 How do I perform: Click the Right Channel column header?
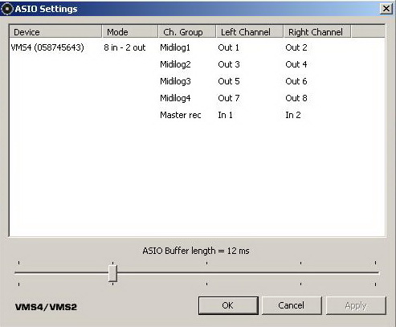click(317, 32)
